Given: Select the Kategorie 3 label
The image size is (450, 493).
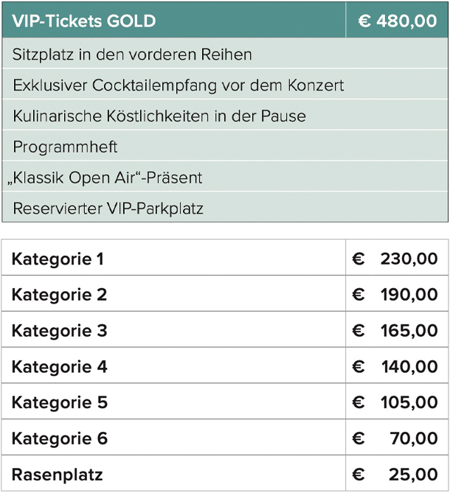Looking at the screenshot, I should point(60,331).
